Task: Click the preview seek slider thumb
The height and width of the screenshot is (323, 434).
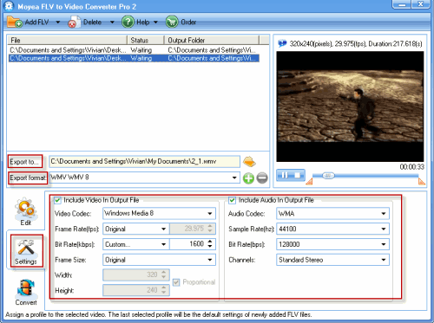Action: point(328,176)
